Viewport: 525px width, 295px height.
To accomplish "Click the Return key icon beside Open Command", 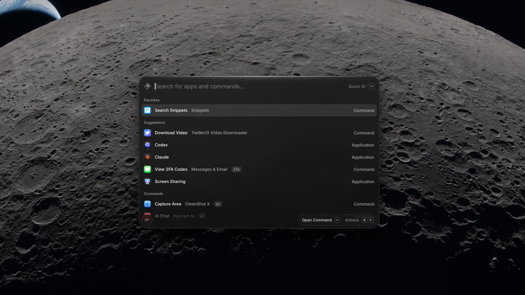I will [337, 220].
